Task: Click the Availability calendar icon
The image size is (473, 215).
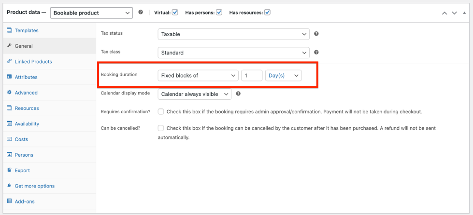Action: [10, 124]
